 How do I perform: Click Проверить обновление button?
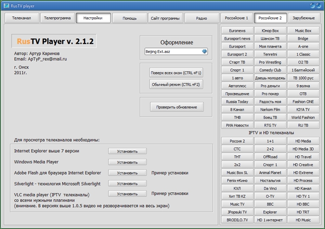pos(176,107)
